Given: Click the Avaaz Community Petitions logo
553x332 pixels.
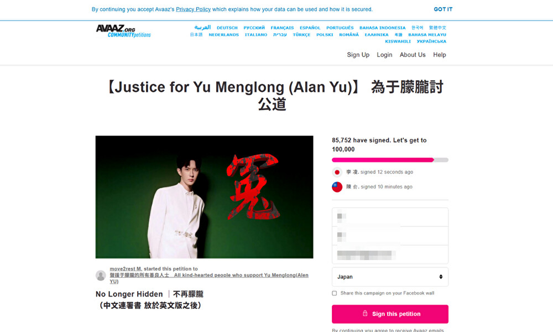Looking at the screenshot, I should click(x=123, y=31).
